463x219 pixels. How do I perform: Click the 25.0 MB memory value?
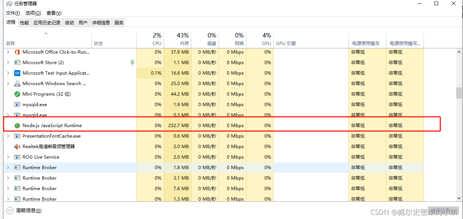coord(180,83)
